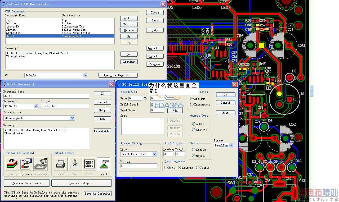Select Incremental coordinates radio button
This screenshot has width=339, height=202.
[192, 104]
